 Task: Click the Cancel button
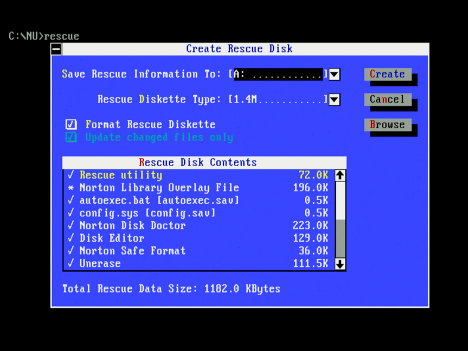[x=388, y=99]
